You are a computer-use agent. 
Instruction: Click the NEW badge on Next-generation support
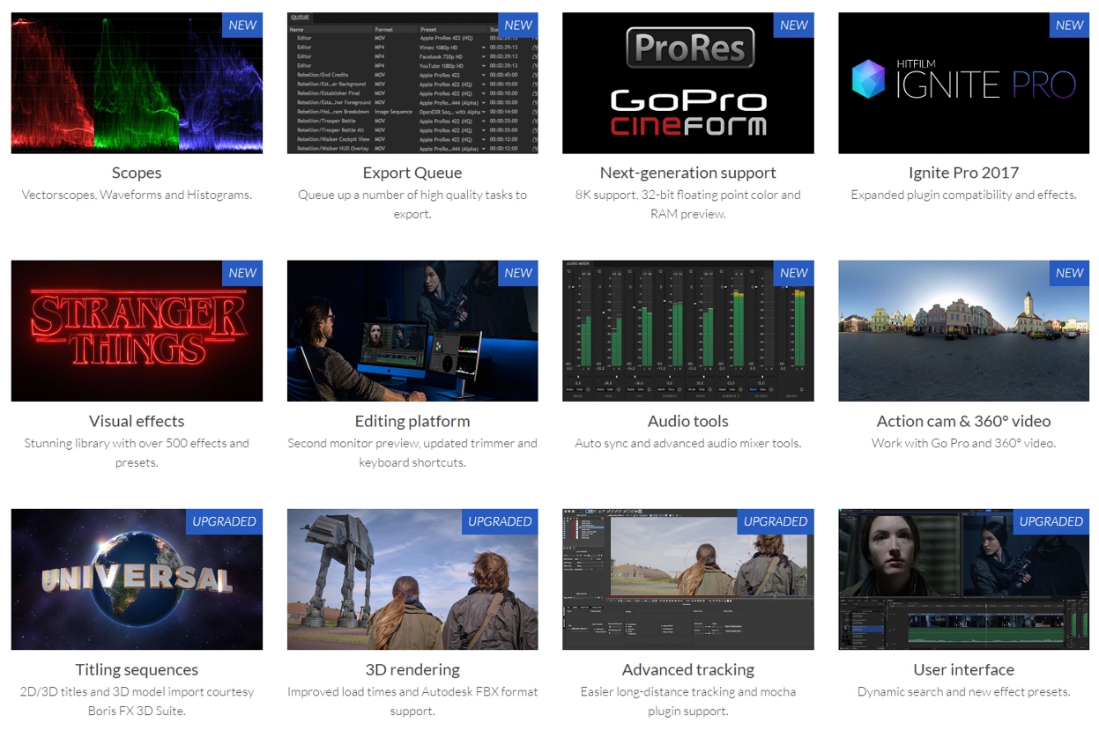click(794, 26)
